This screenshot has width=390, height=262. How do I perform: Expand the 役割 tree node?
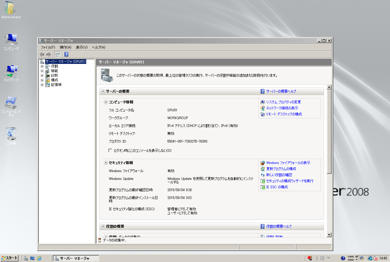[42, 66]
